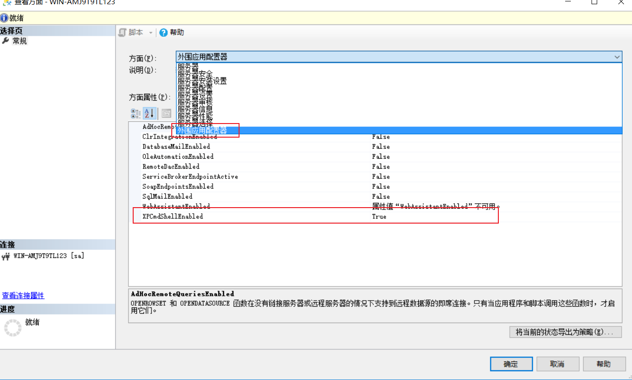
Task: Select the ServiceBrokerEndpointActive property
Action: [190, 177]
